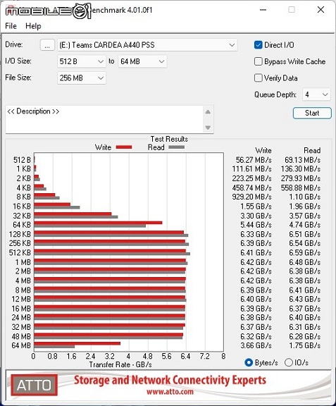Click the 64 MB write value 3.66 GB/s
The image size is (336, 406).
[x=256, y=345]
